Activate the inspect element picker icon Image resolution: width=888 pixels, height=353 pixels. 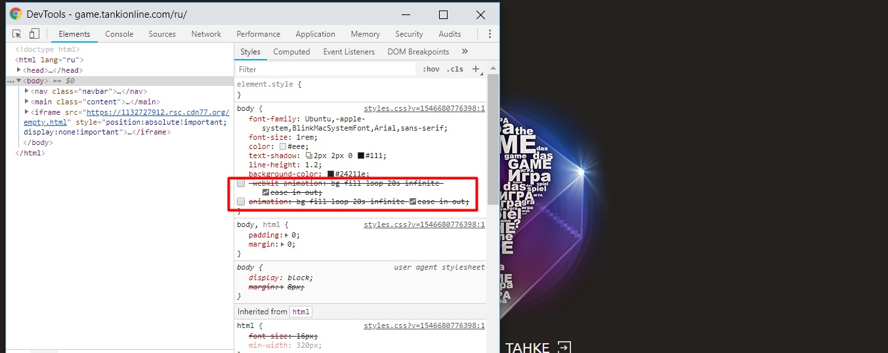coord(17,33)
